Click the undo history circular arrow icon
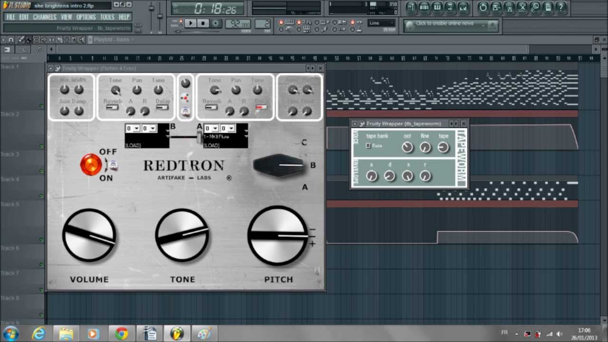The height and width of the screenshot is (342, 608). pos(483,7)
